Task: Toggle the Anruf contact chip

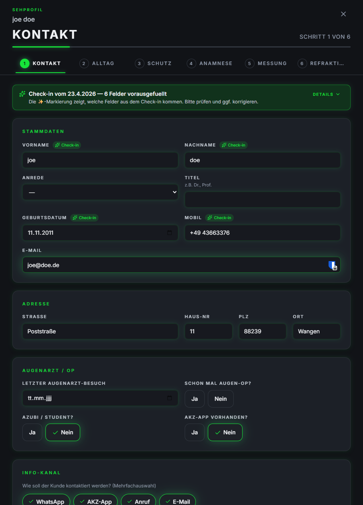Action: coord(138,501)
